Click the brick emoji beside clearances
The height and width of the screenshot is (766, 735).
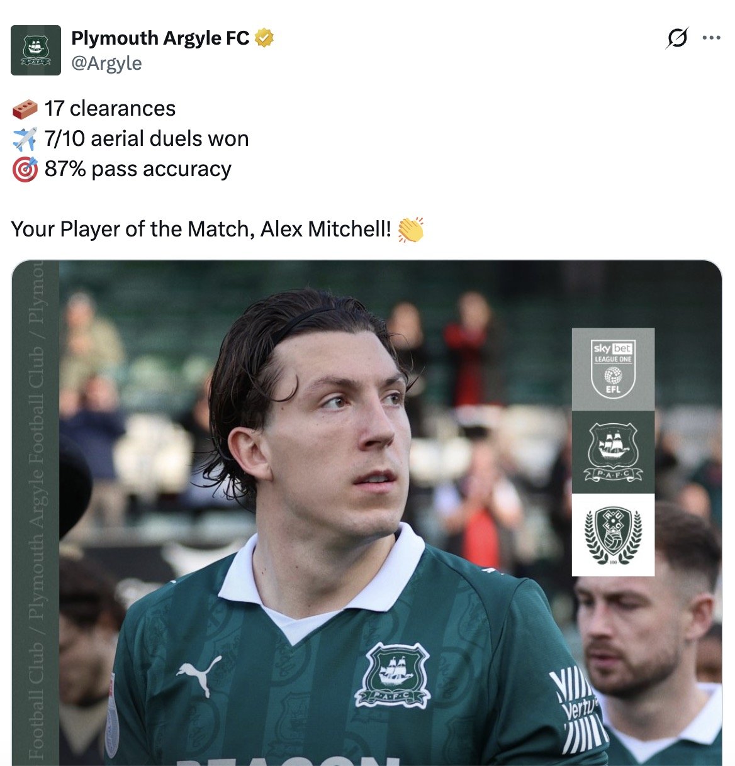point(25,109)
